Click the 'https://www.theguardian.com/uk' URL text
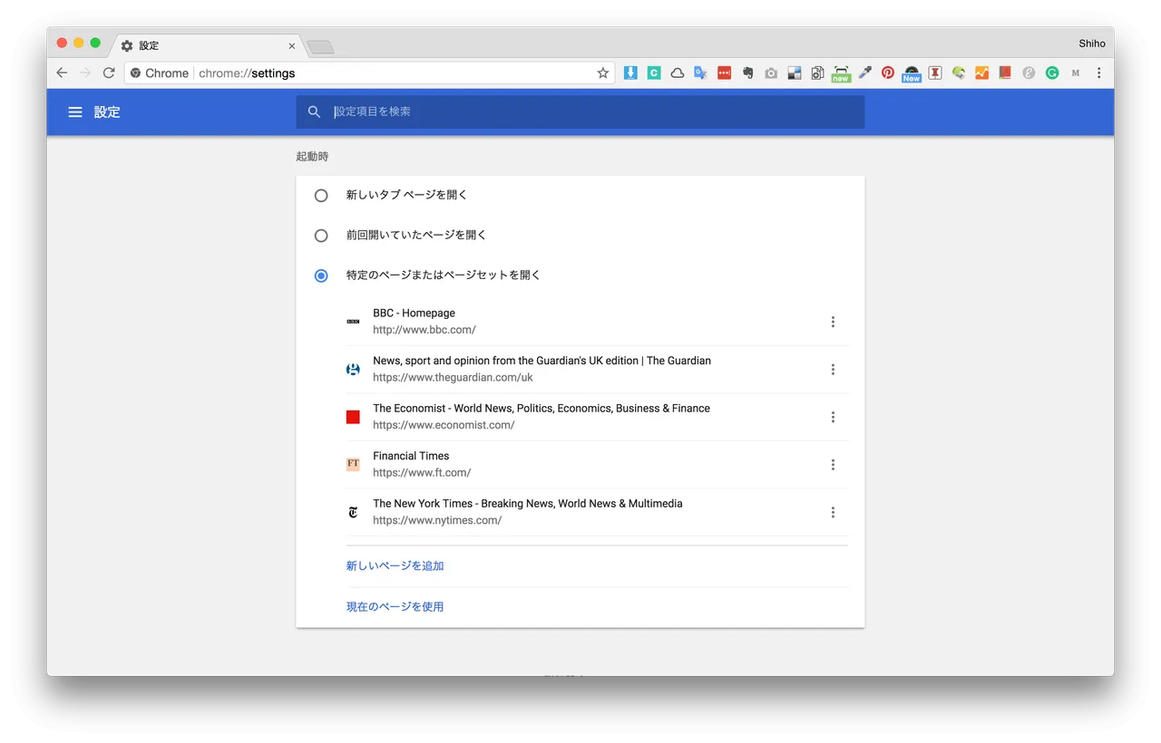 point(453,378)
